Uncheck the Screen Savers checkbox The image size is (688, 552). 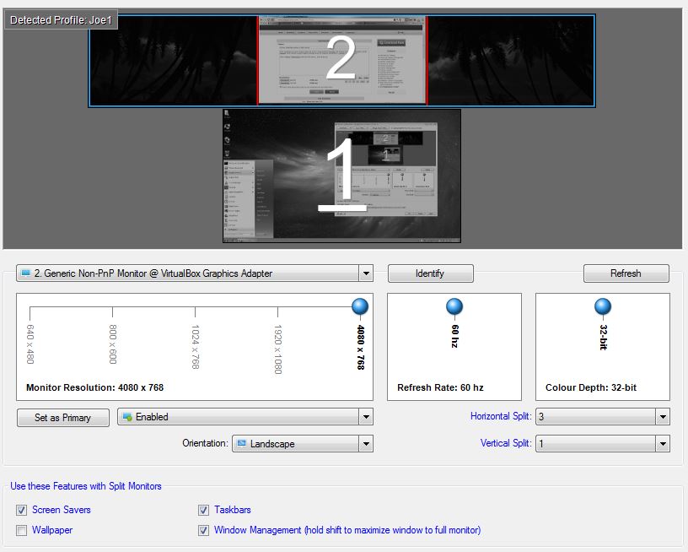[x=21, y=510]
